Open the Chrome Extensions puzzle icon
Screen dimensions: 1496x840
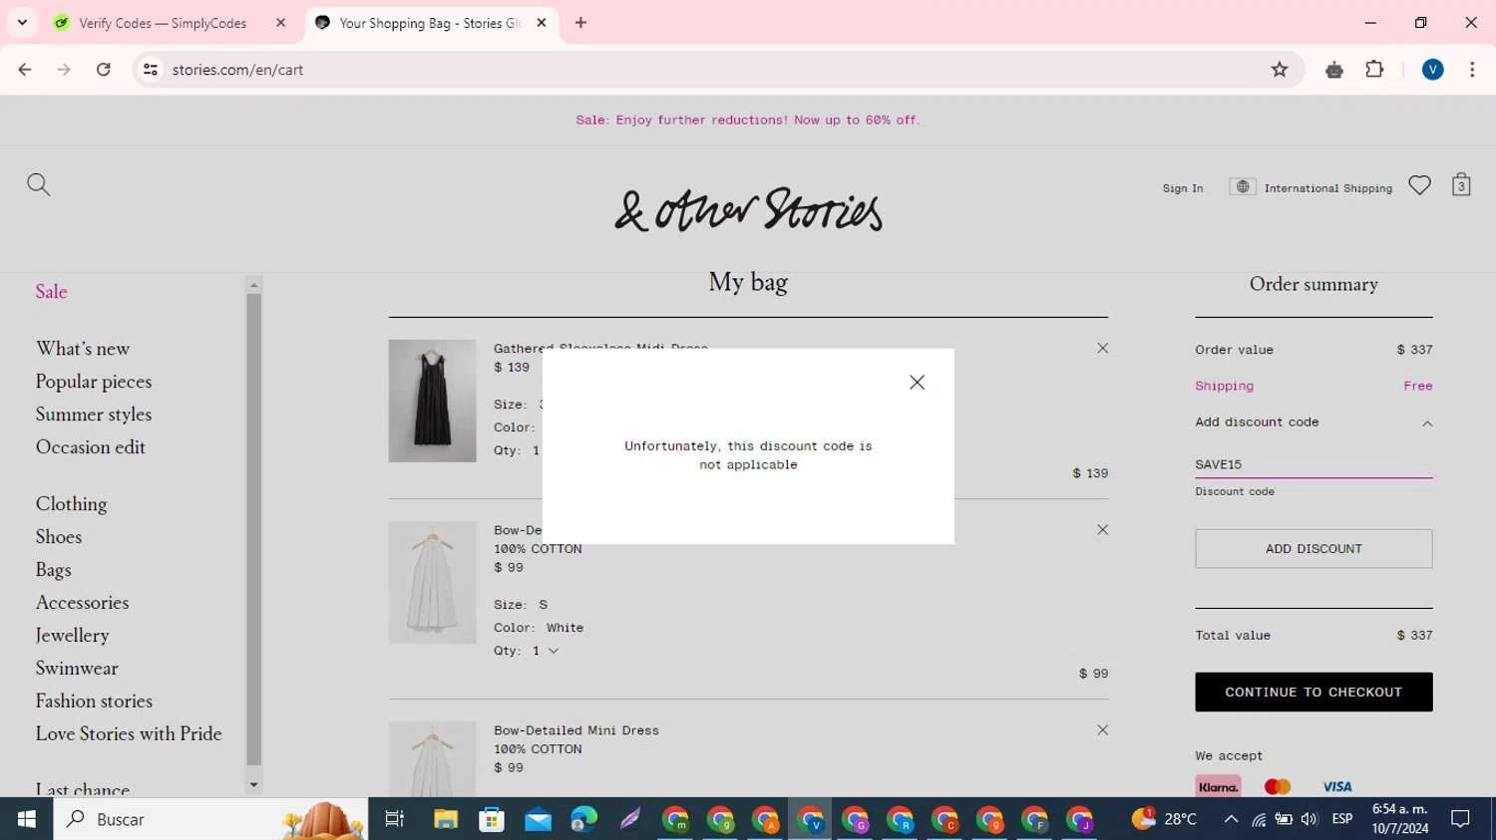tap(1374, 70)
